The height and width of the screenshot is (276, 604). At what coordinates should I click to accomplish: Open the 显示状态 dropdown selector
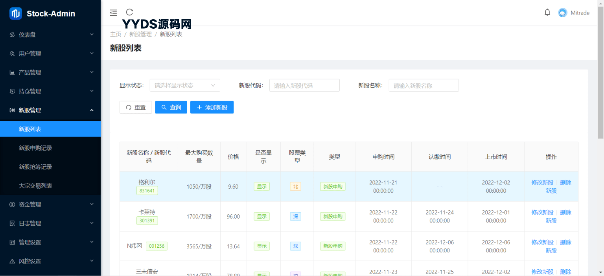tap(185, 85)
